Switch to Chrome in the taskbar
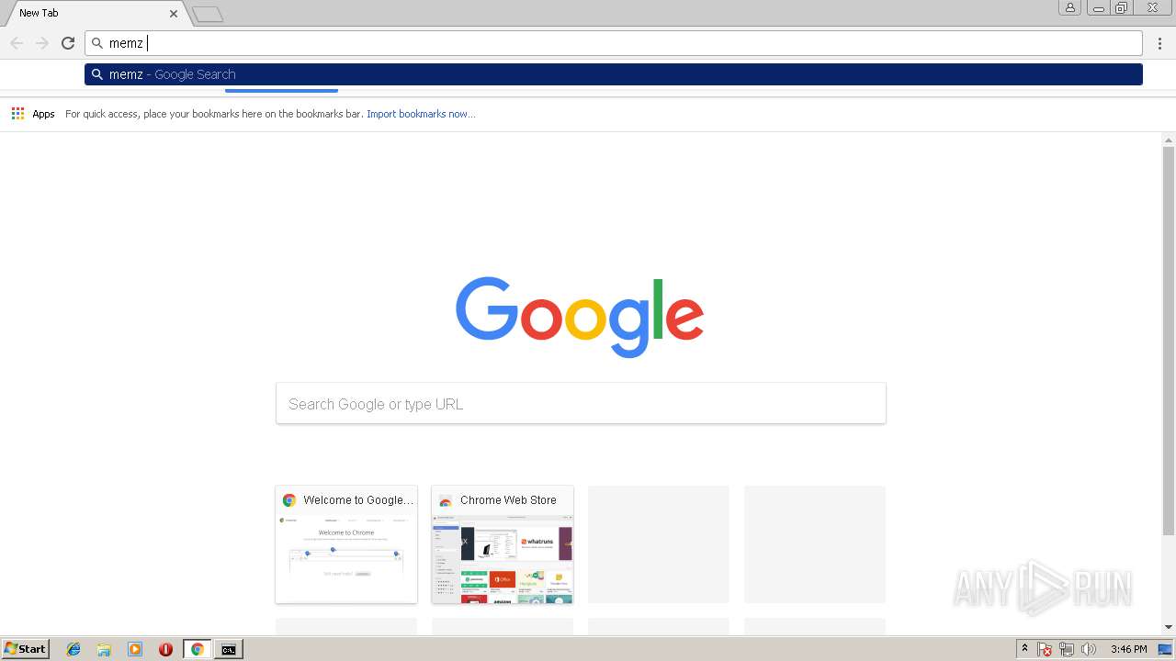 click(x=197, y=649)
